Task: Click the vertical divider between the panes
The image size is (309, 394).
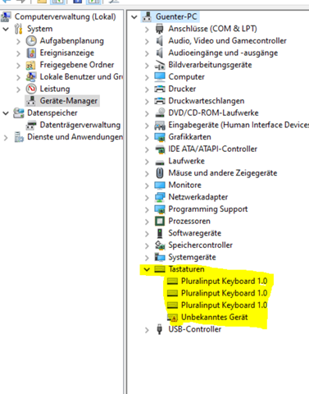Action: [x=125, y=203]
